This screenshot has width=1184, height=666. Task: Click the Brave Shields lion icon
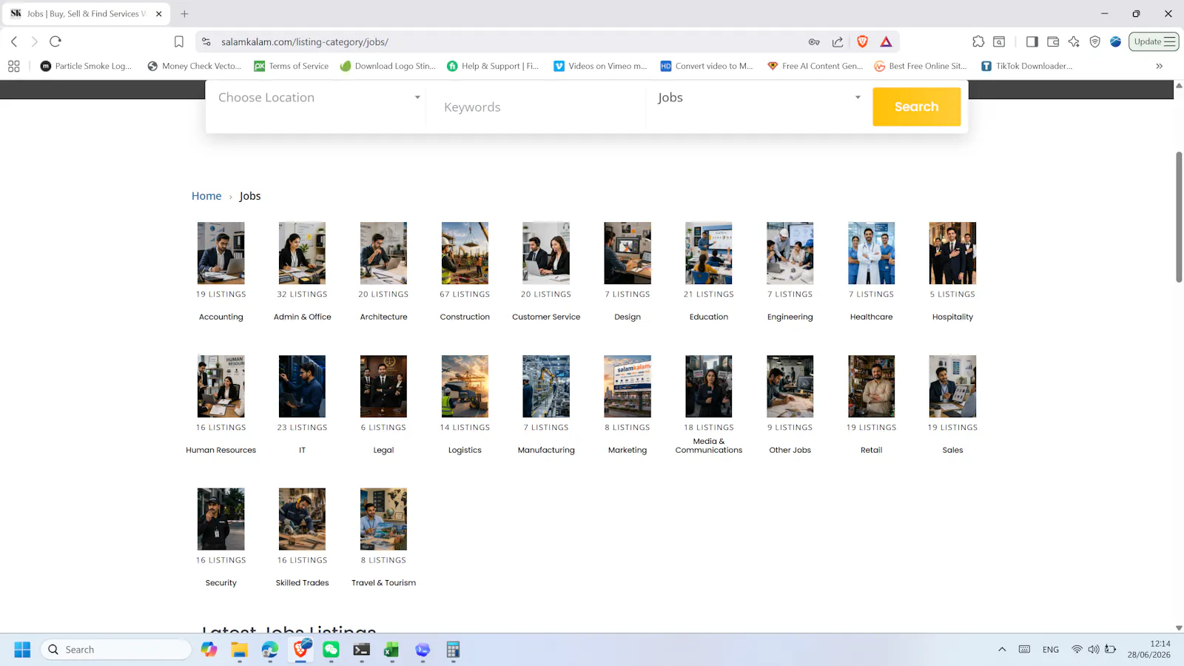click(862, 41)
